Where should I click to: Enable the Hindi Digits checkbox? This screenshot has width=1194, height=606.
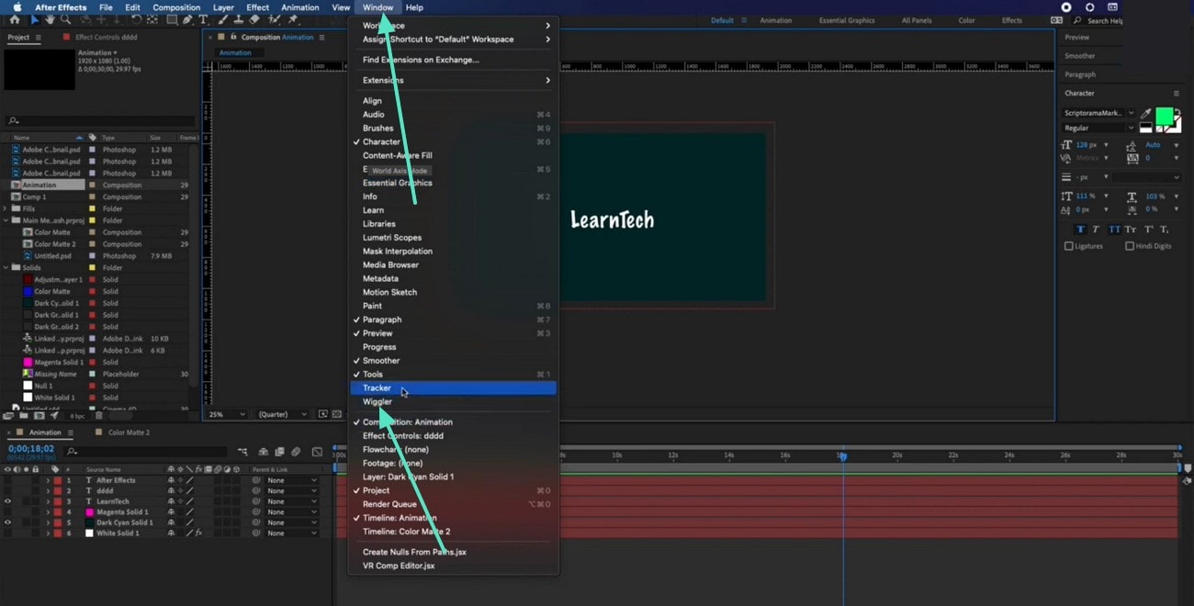(x=1130, y=245)
